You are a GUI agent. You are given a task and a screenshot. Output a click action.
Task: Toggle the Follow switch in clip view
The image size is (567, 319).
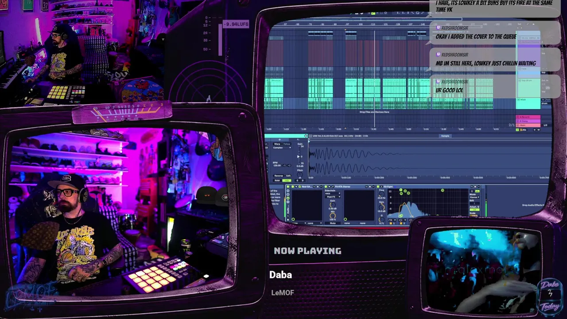287,144
